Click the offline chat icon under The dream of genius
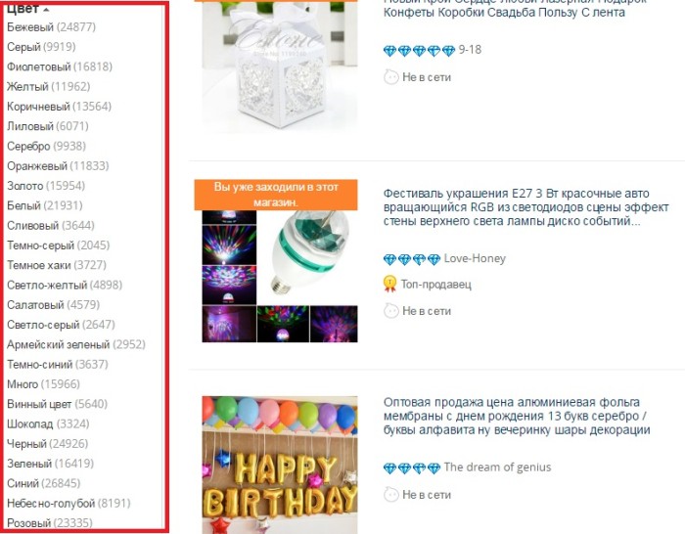The height and width of the screenshot is (534, 685). click(391, 495)
